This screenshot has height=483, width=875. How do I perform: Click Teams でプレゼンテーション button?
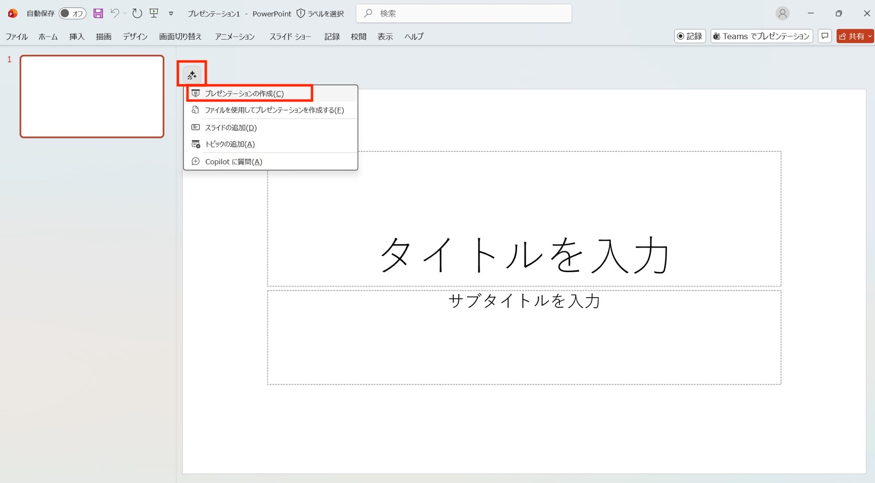click(x=761, y=36)
